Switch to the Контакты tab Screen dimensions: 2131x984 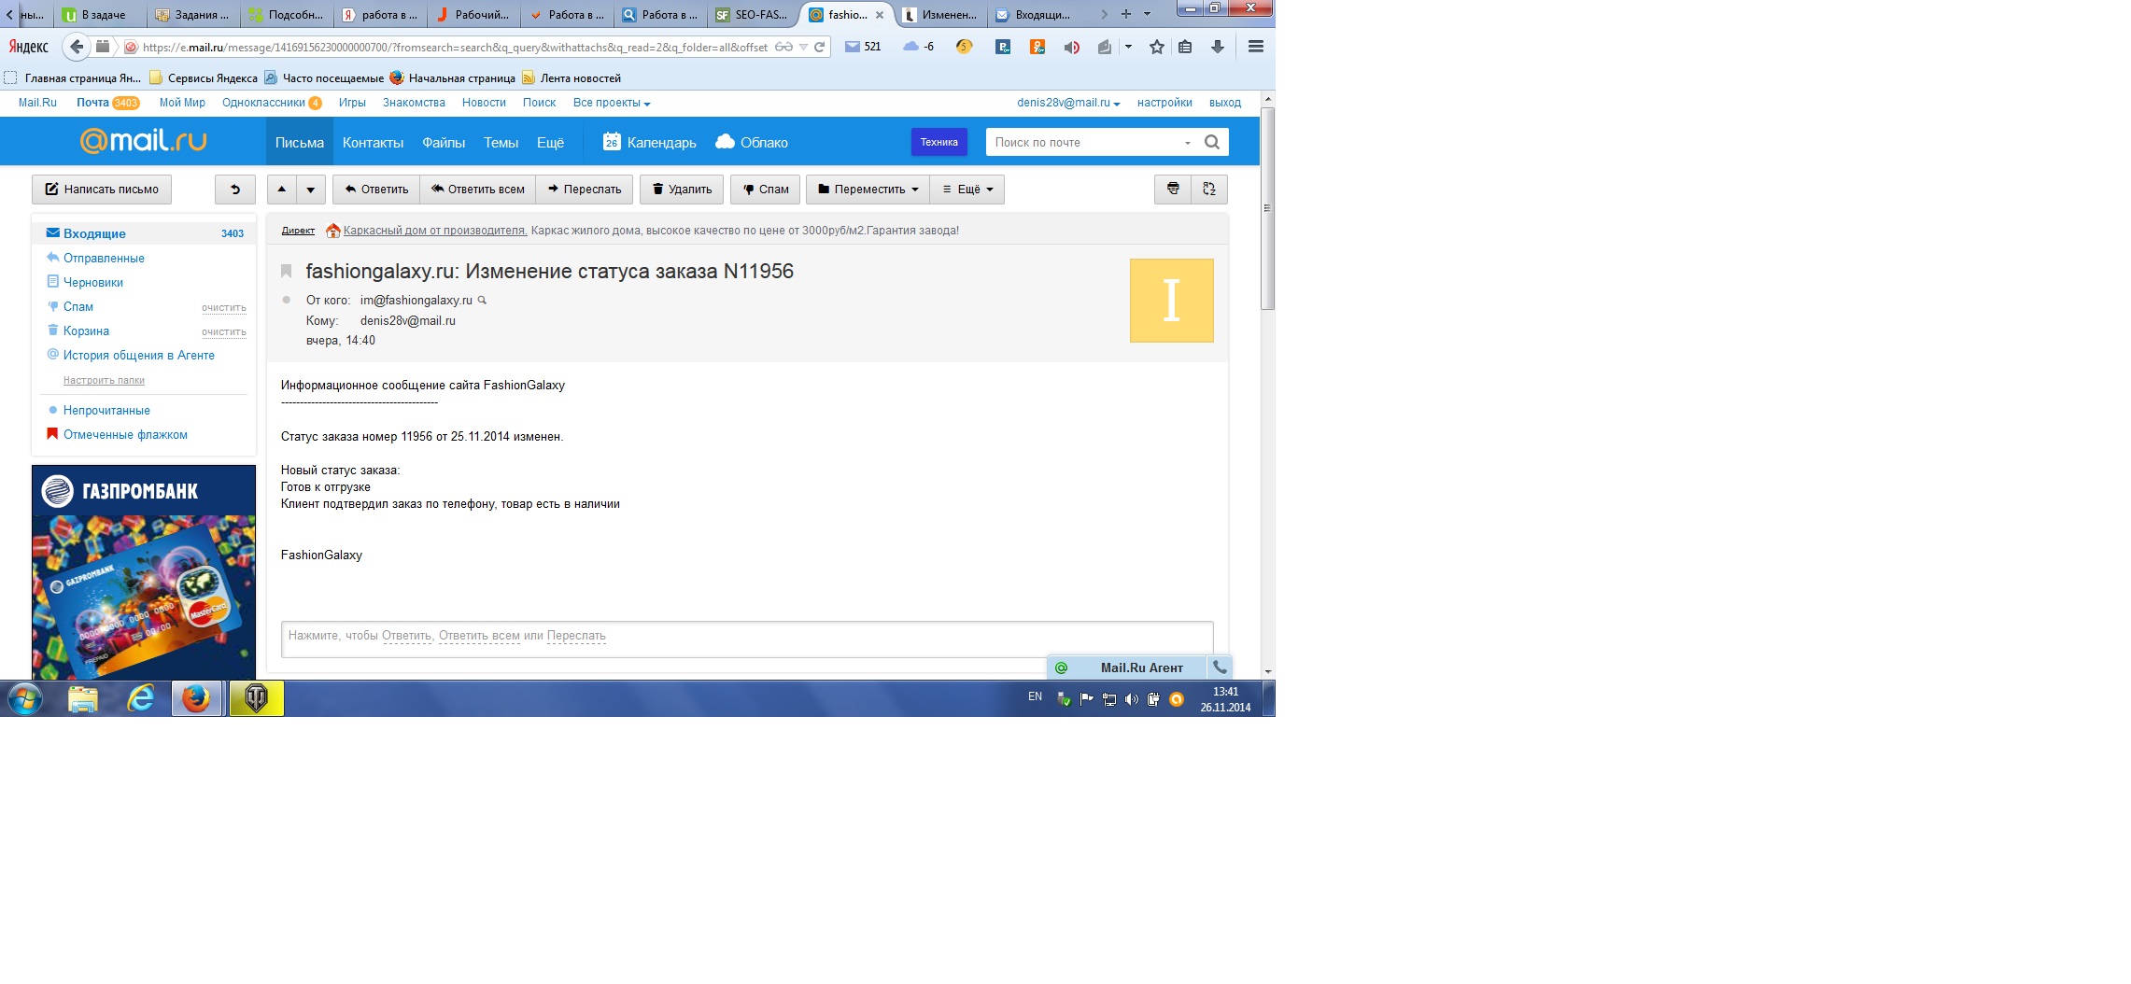click(x=373, y=142)
